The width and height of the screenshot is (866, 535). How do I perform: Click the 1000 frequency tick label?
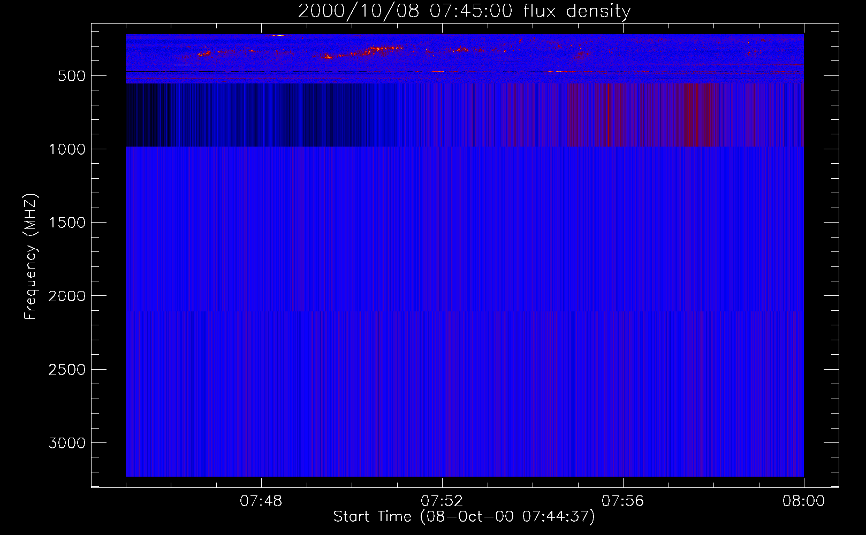67,149
